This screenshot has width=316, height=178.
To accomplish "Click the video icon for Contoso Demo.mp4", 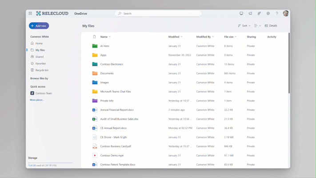I will pyautogui.click(x=95, y=155).
